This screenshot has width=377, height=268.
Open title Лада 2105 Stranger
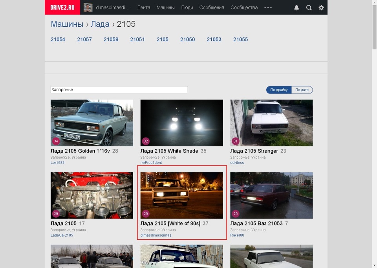[254, 151]
